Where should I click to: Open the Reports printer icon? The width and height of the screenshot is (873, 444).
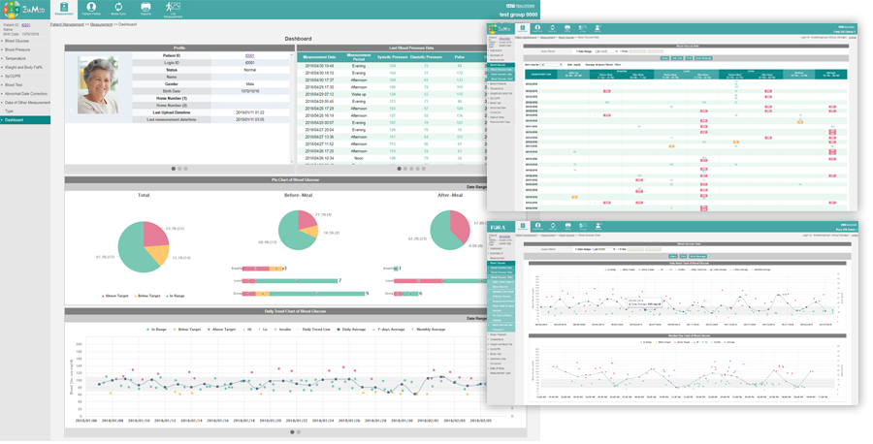(x=145, y=10)
